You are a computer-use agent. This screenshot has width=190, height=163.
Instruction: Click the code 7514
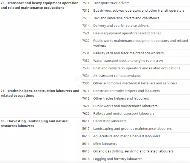[86, 26]
